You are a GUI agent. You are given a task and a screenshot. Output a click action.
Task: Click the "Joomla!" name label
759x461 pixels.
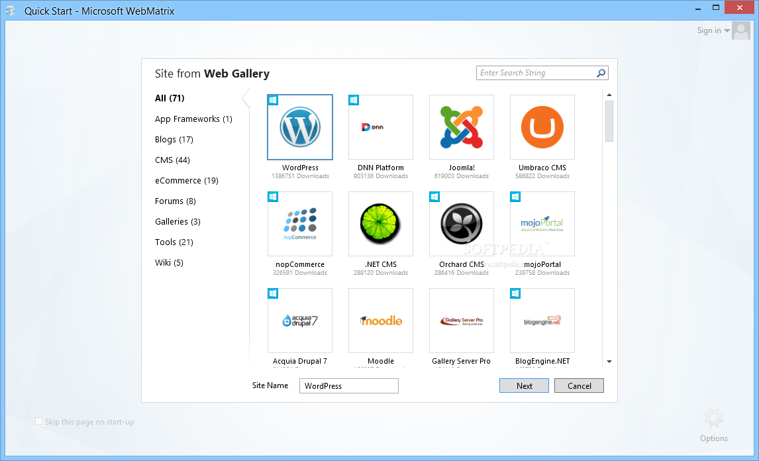[x=462, y=168]
